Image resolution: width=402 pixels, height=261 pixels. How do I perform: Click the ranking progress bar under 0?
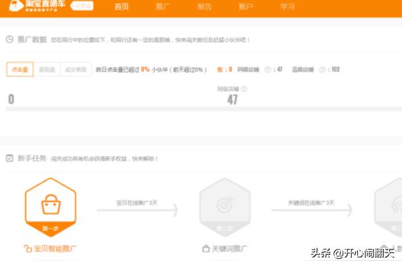[204, 109]
